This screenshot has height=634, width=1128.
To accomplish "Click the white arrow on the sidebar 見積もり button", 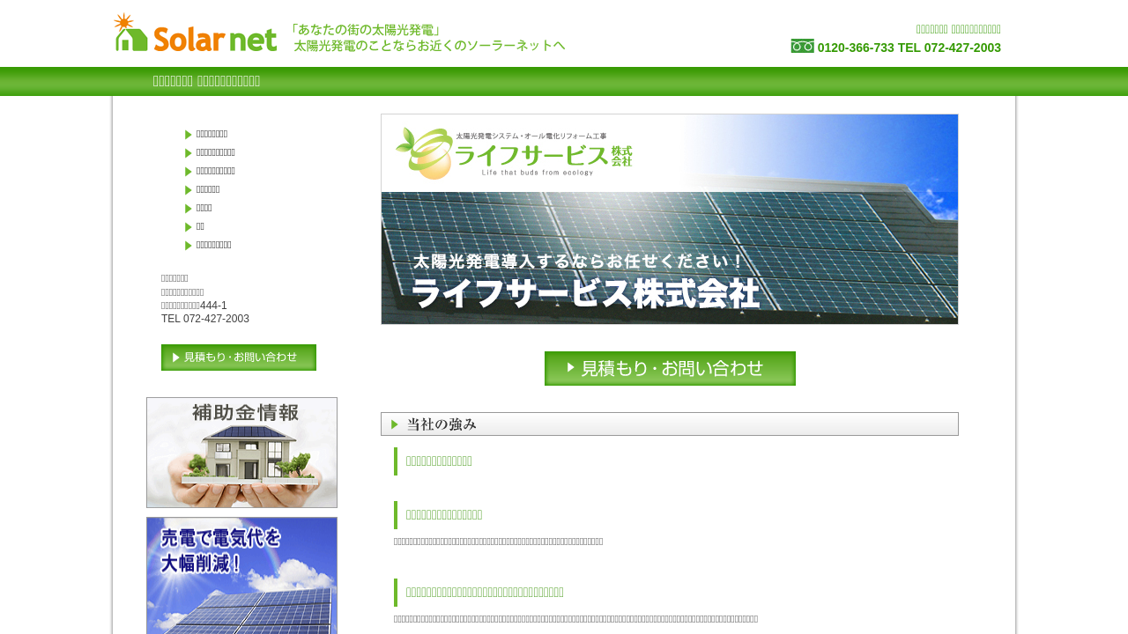I will pyautogui.click(x=176, y=358).
